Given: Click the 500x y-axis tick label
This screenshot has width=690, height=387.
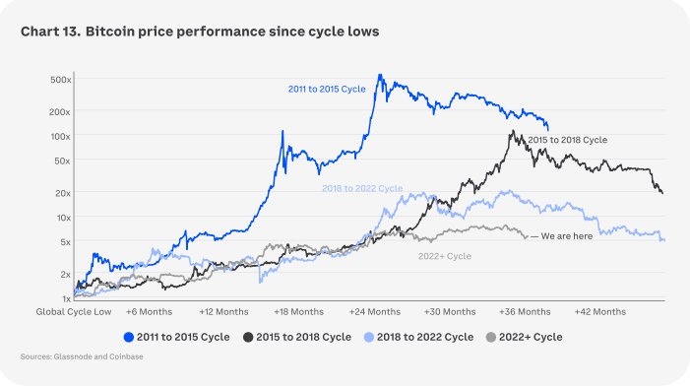Looking at the screenshot, I should [x=61, y=80].
